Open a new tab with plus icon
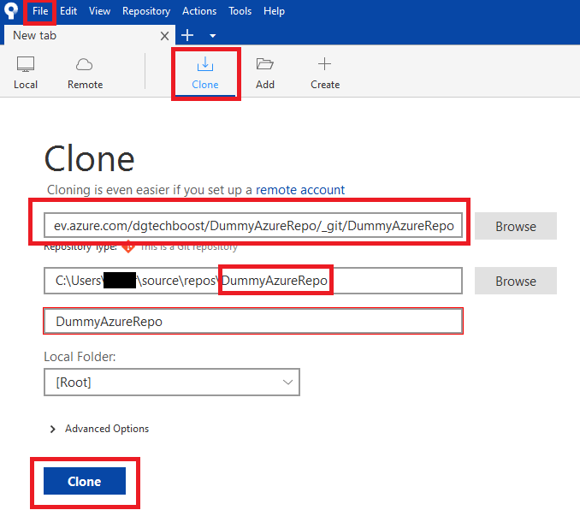 click(x=188, y=35)
